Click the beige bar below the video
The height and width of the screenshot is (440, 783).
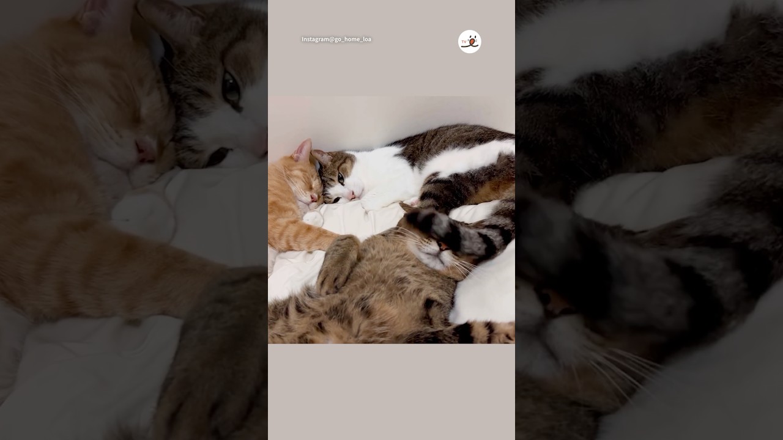(391, 391)
